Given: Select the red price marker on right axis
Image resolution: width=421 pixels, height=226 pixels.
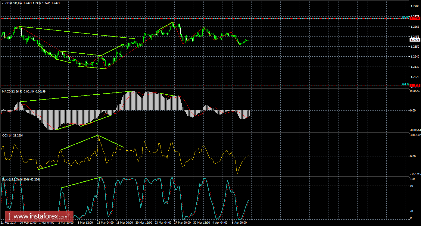Looking at the screenshot, I should pos(415,18).
